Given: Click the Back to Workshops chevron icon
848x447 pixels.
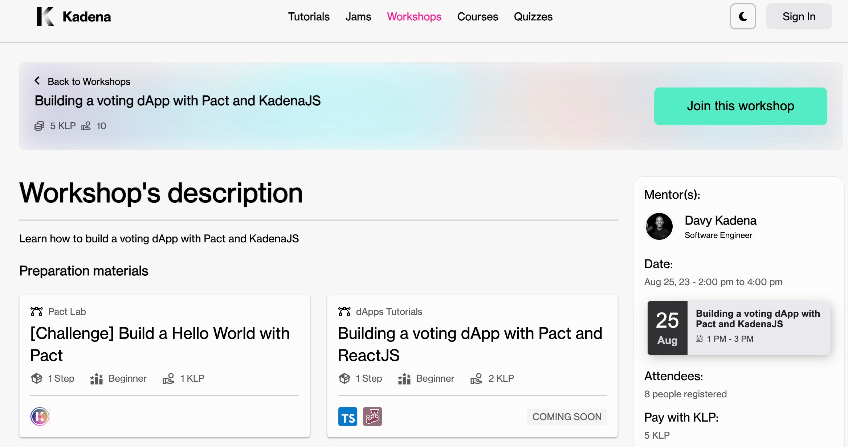Looking at the screenshot, I should [x=37, y=81].
